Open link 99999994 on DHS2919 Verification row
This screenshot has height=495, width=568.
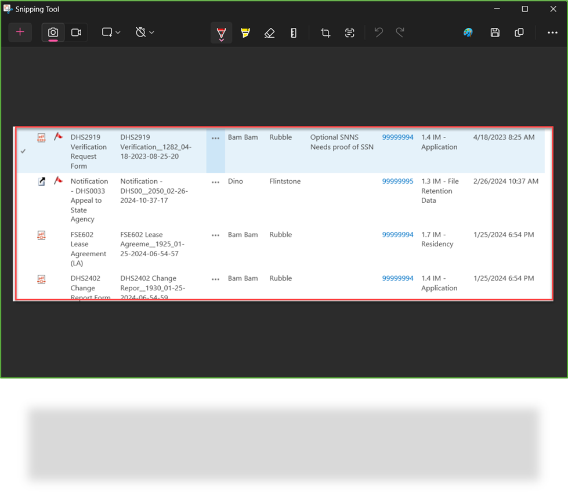[397, 137]
